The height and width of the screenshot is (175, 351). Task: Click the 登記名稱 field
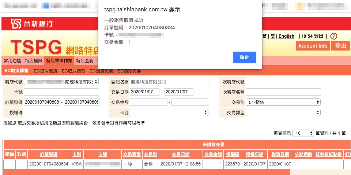click(x=169, y=82)
